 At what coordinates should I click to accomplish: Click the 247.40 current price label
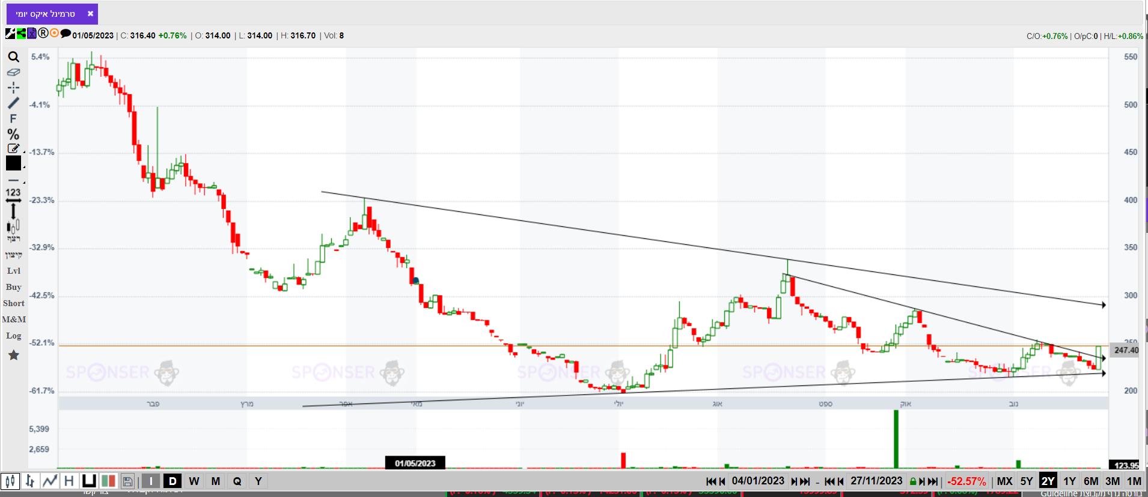(x=1126, y=351)
